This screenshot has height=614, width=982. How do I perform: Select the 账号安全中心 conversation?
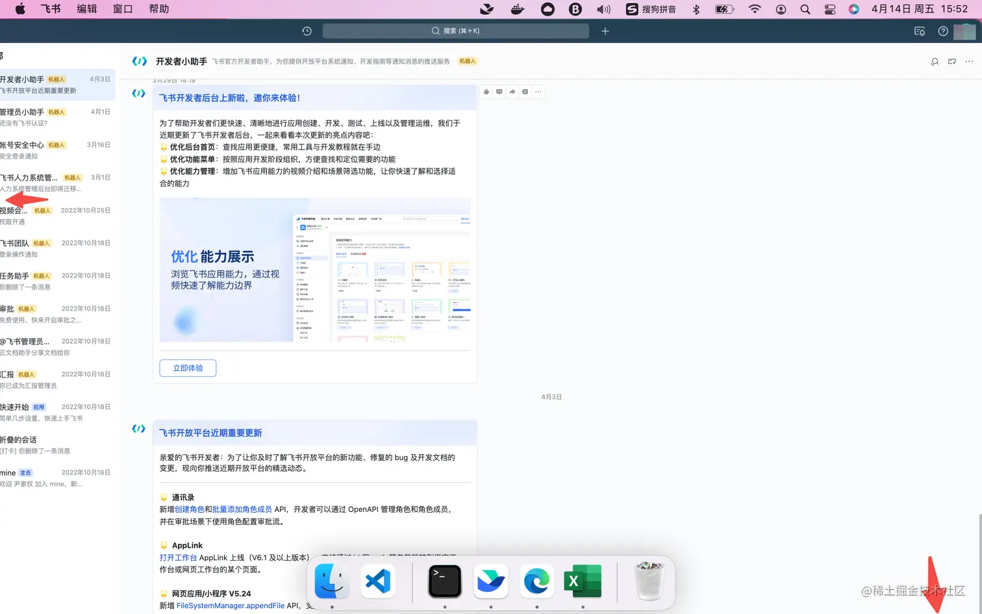click(x=57, y=150)
